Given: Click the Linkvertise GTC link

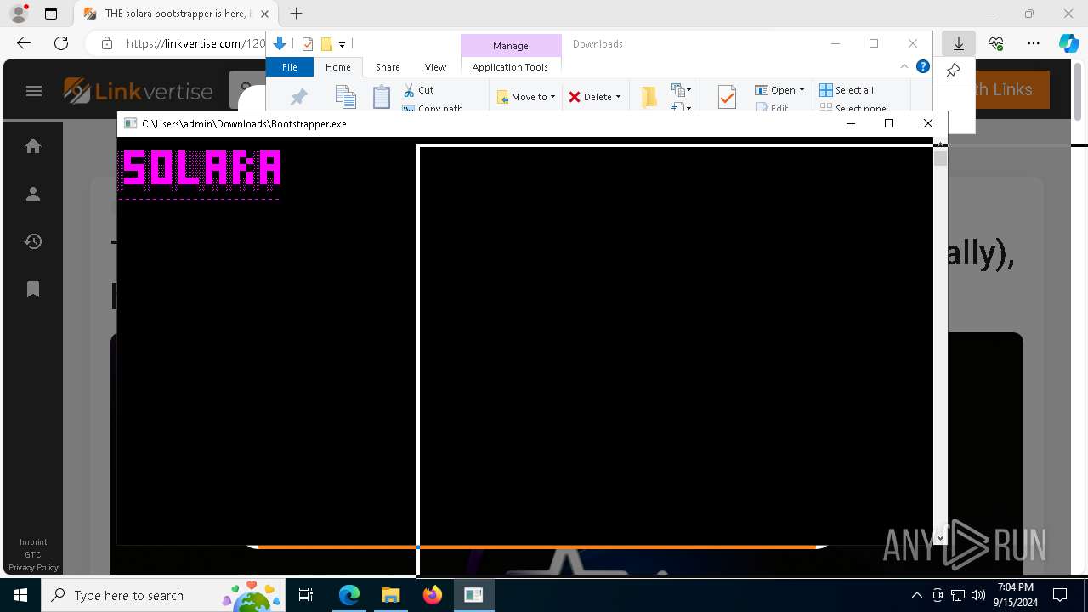Looking at the screenshot, I should pos(33,555).
